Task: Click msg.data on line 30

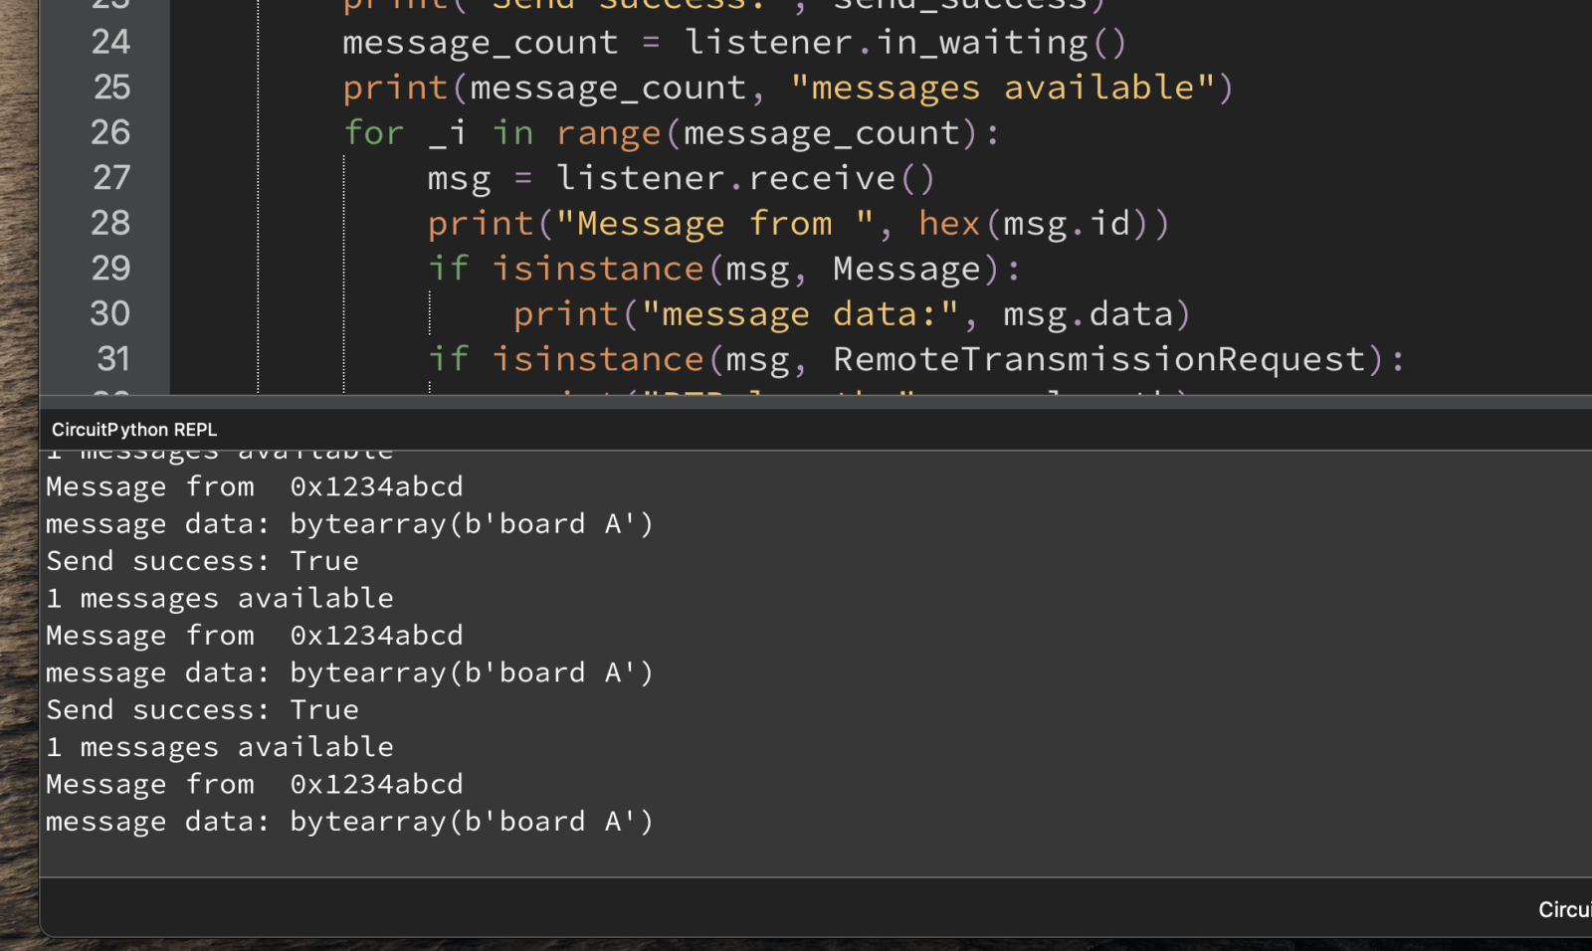Action: [1088, 314]
